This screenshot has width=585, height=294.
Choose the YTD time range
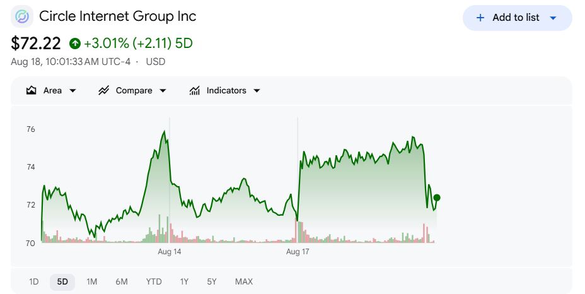[x=154, y=281]
